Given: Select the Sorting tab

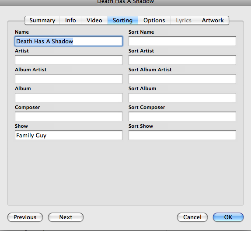Looking at the screenshot, I should click(123, 21).
